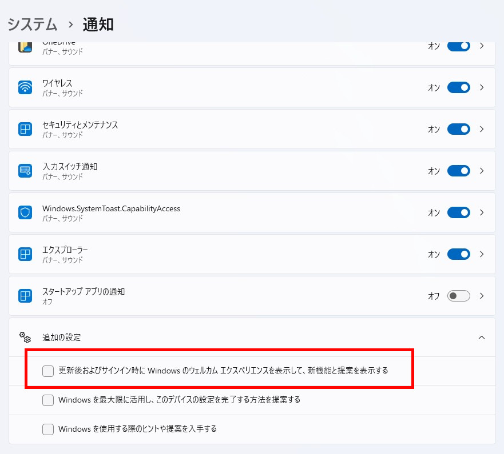
Task: Click the オン status label in the ワイヤレス row
Action: tap(434, 87)
